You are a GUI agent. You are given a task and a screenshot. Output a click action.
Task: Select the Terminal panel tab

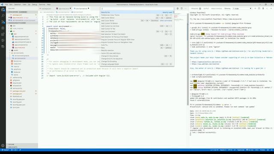[227, 9]
